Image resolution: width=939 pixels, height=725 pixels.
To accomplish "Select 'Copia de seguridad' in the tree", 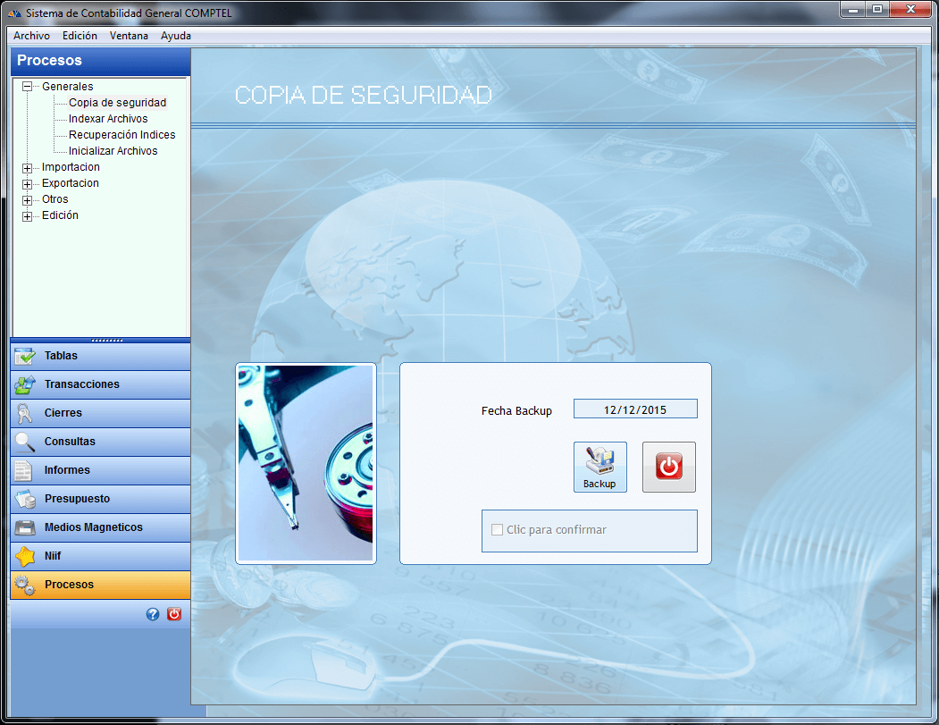I will coord(117,103).
